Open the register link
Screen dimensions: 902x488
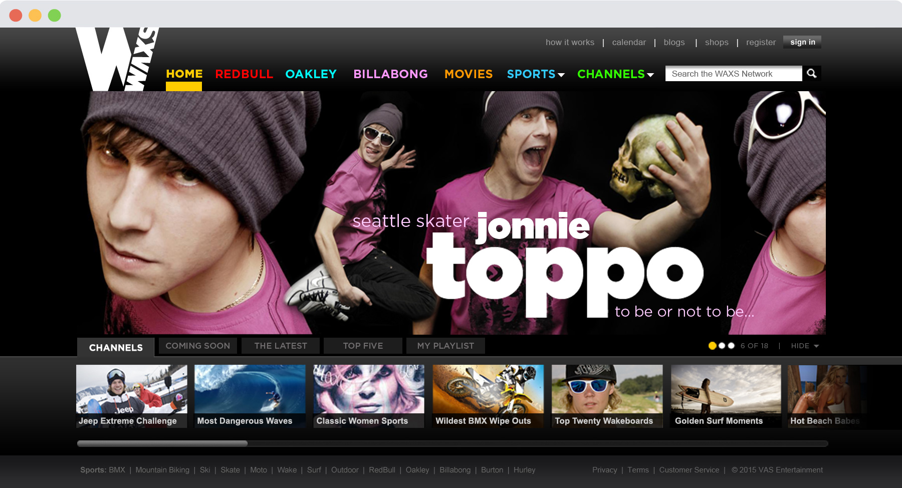(x=761, y=43)
